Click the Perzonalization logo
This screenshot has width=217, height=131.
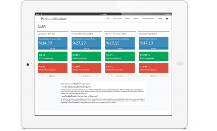coord(54,19)
